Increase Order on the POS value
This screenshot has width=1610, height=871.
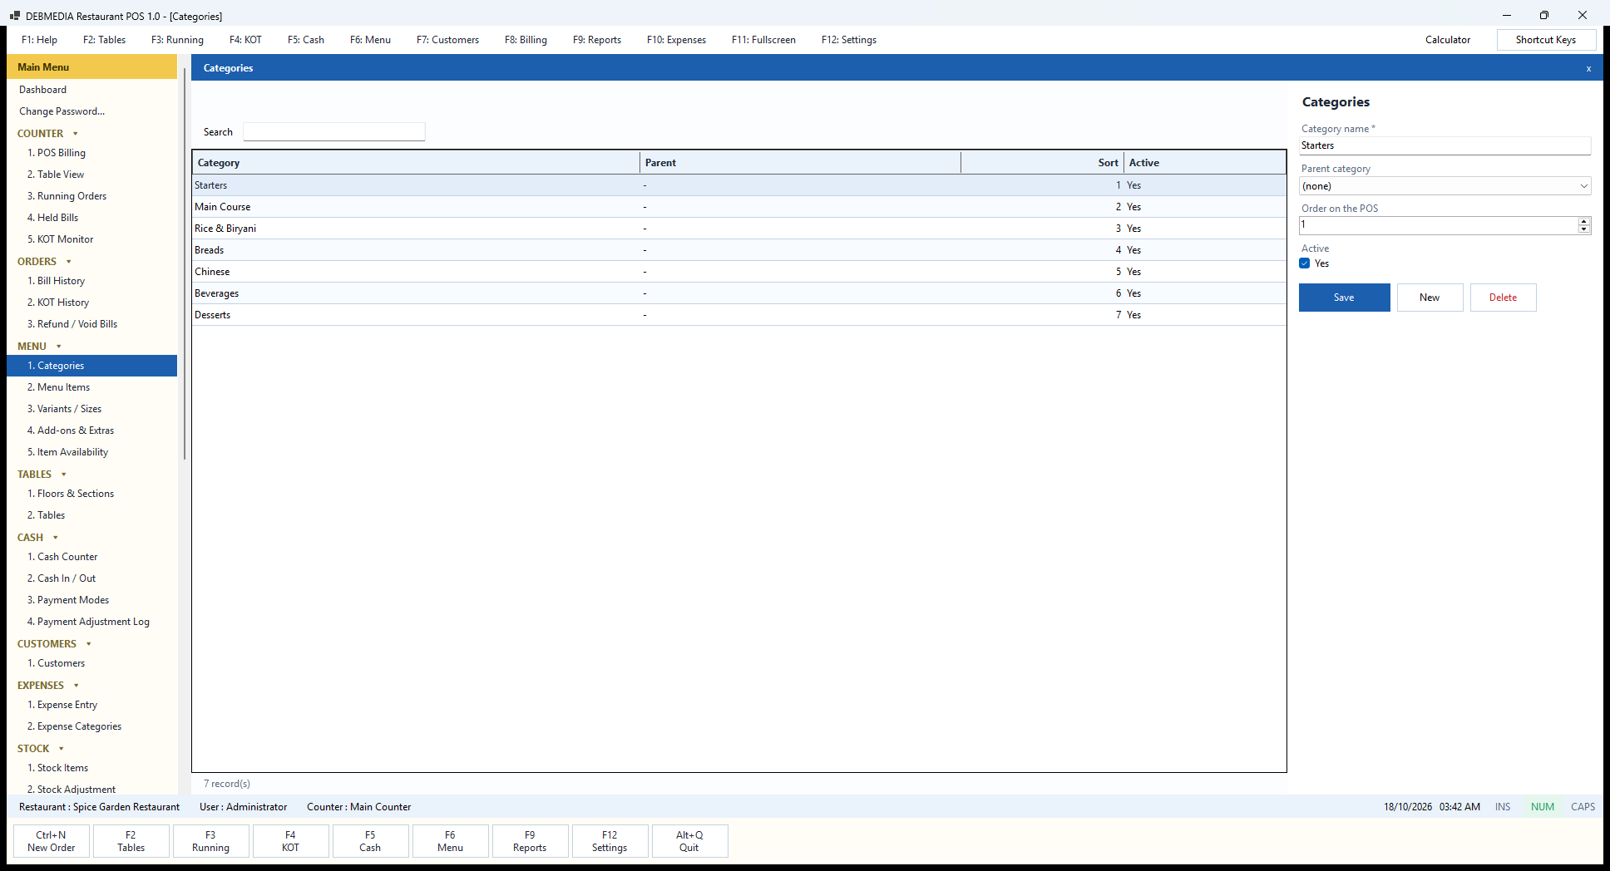pos(1583,221)
